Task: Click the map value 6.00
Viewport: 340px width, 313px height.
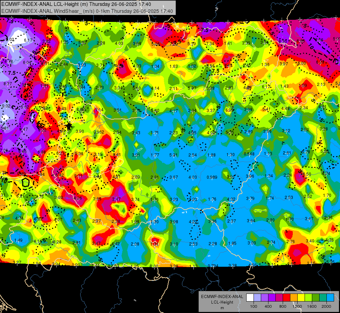Action: click(x=301, y=63)
